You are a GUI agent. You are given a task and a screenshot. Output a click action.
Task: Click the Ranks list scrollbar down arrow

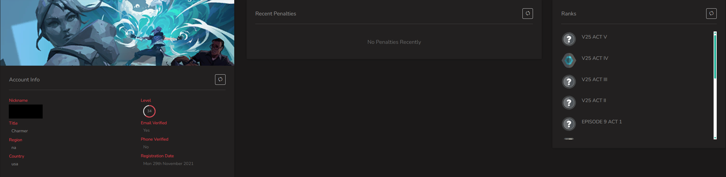(715, 138)
